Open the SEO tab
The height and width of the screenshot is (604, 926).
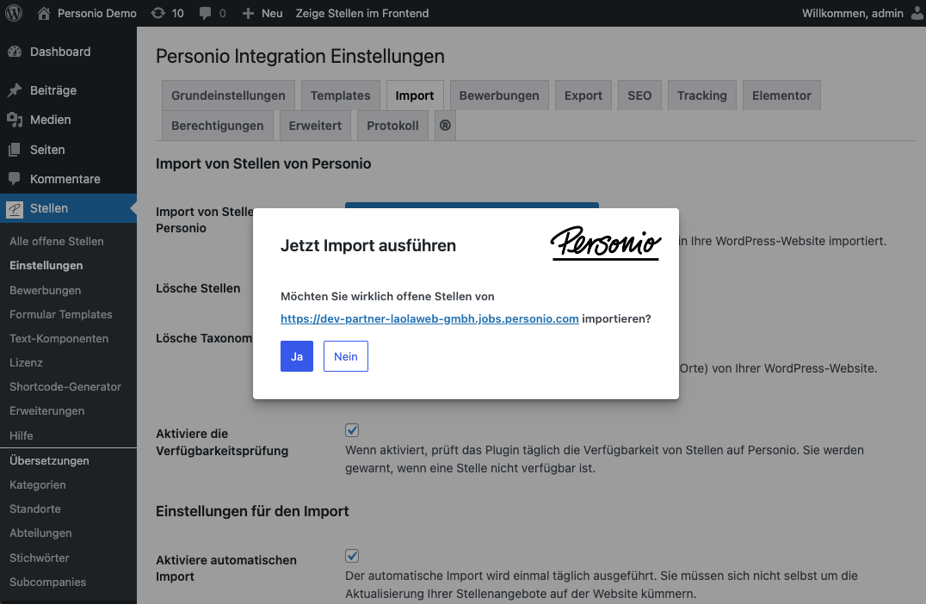[x=639, y=95]
